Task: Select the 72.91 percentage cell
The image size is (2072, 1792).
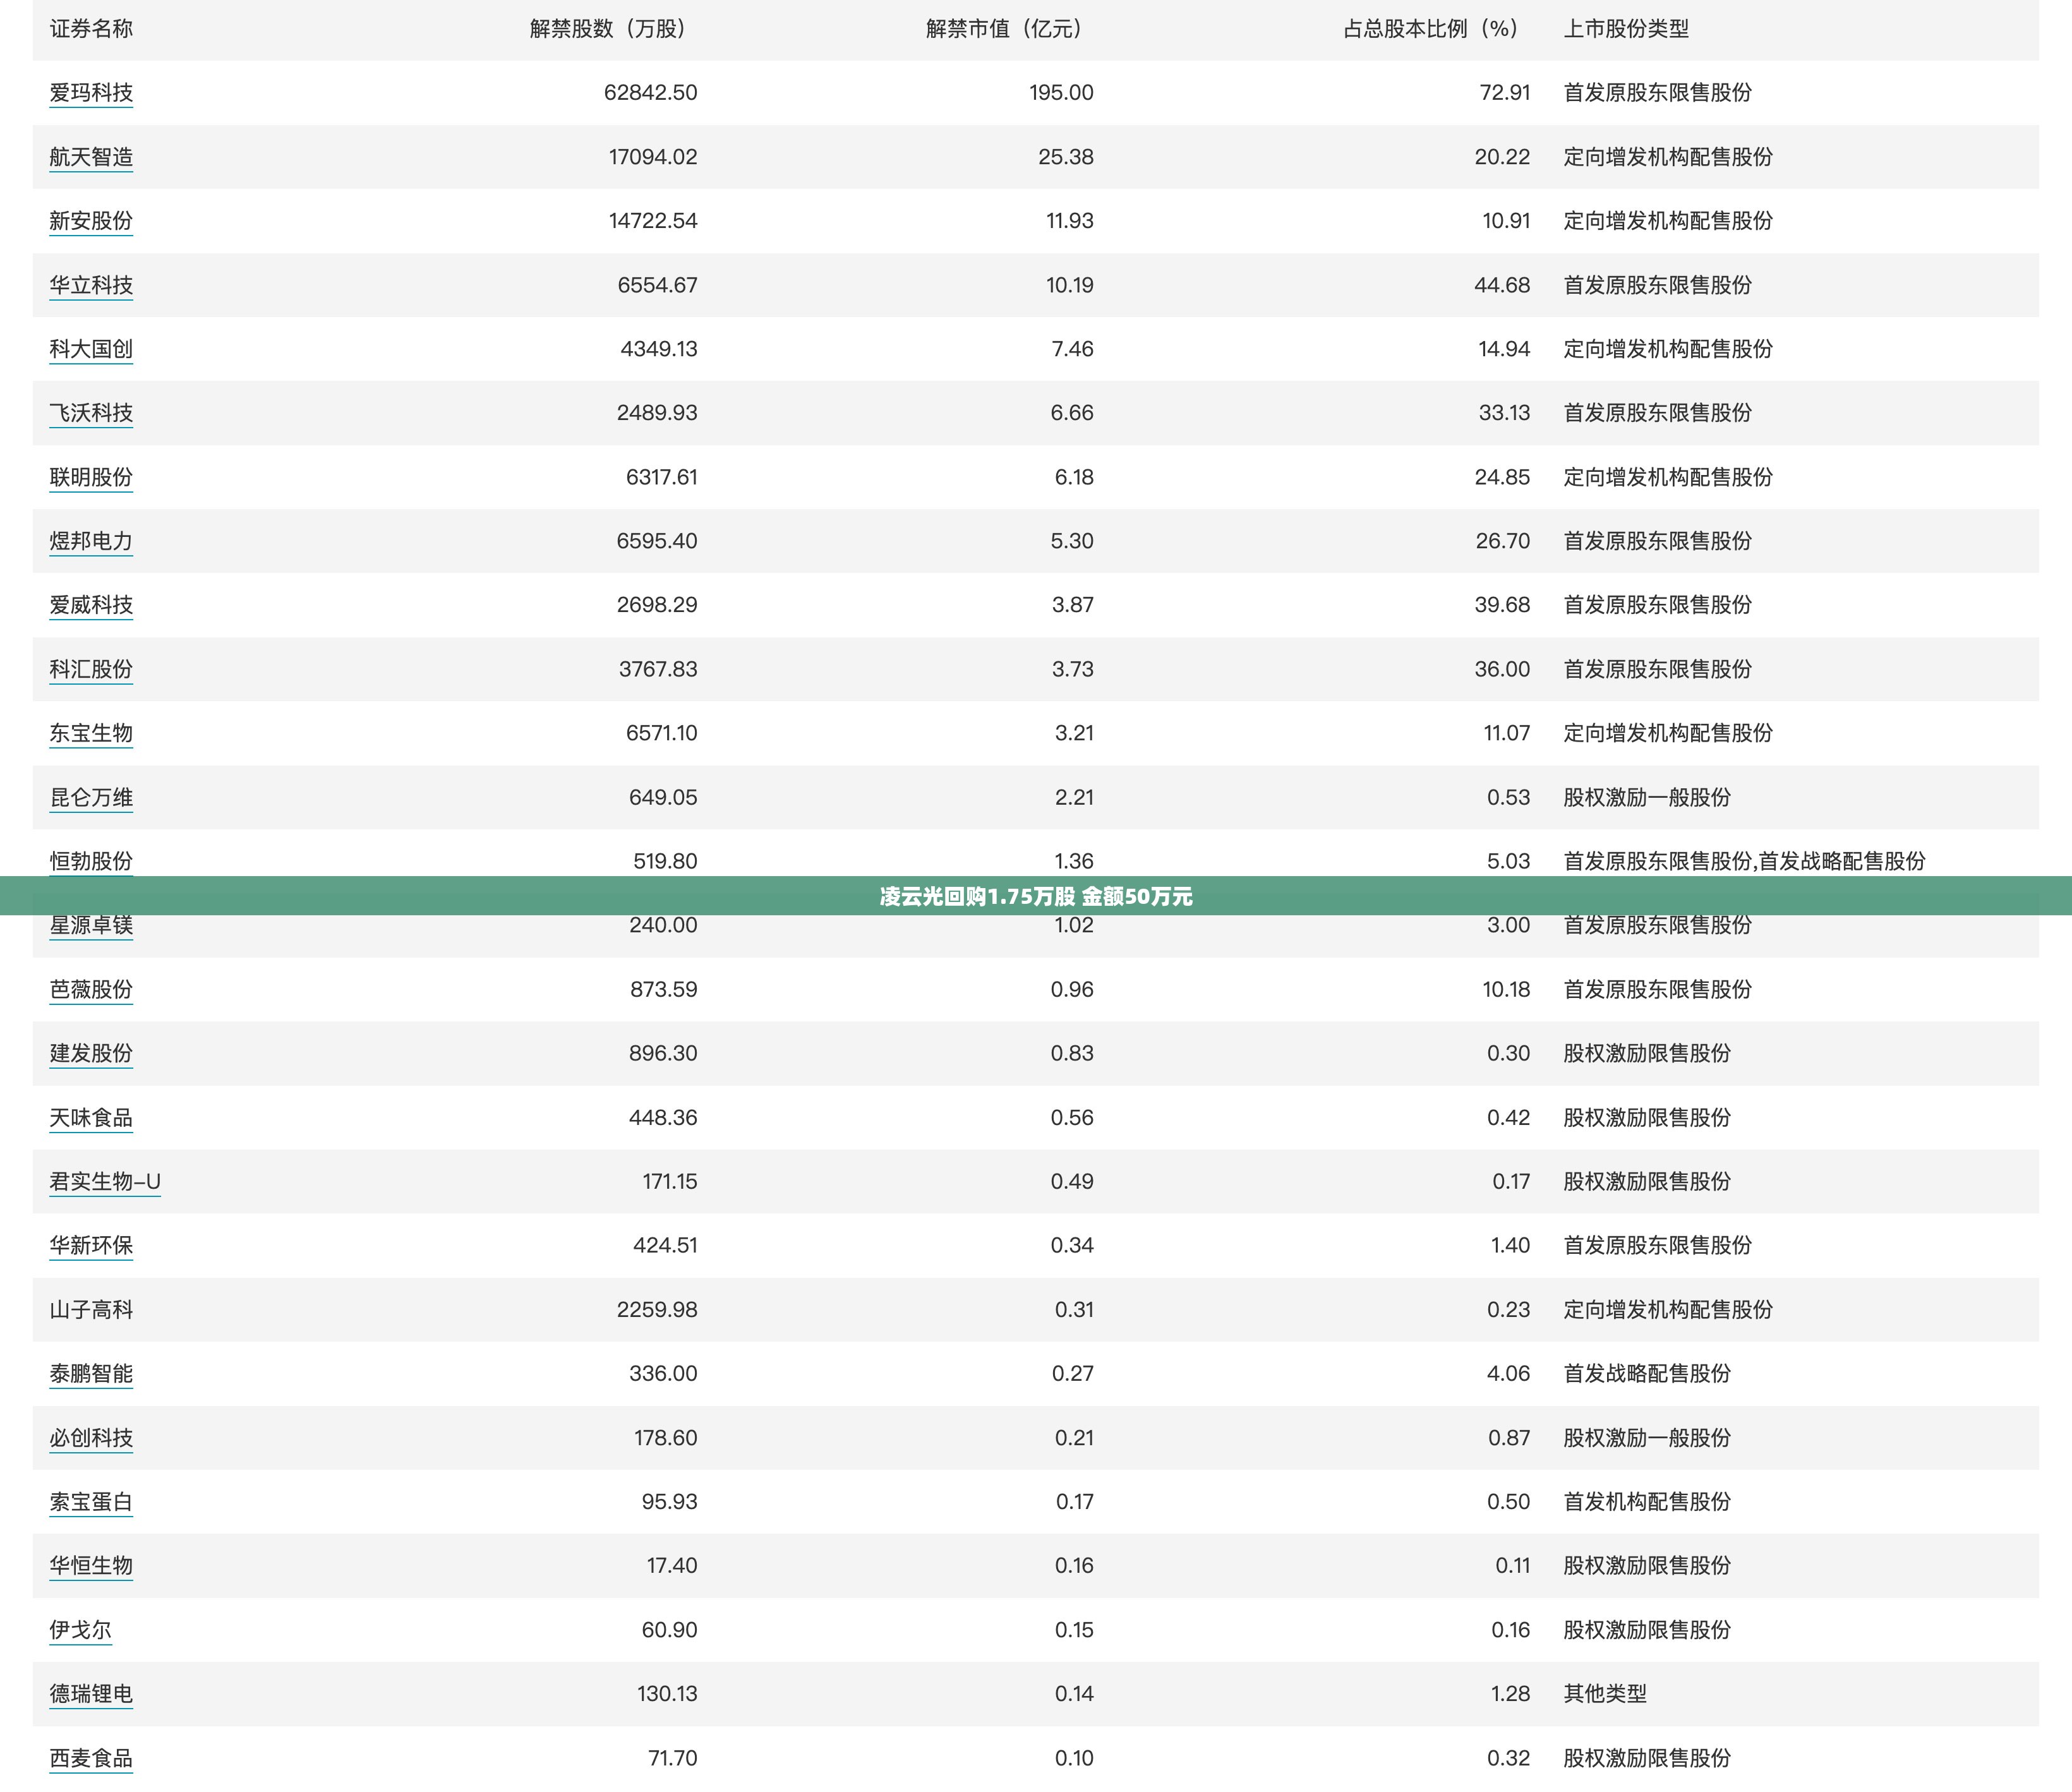Action: (1505, 93)
